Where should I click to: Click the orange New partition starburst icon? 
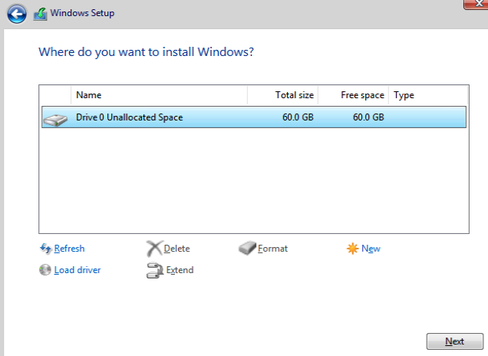[x=353, y=249]
